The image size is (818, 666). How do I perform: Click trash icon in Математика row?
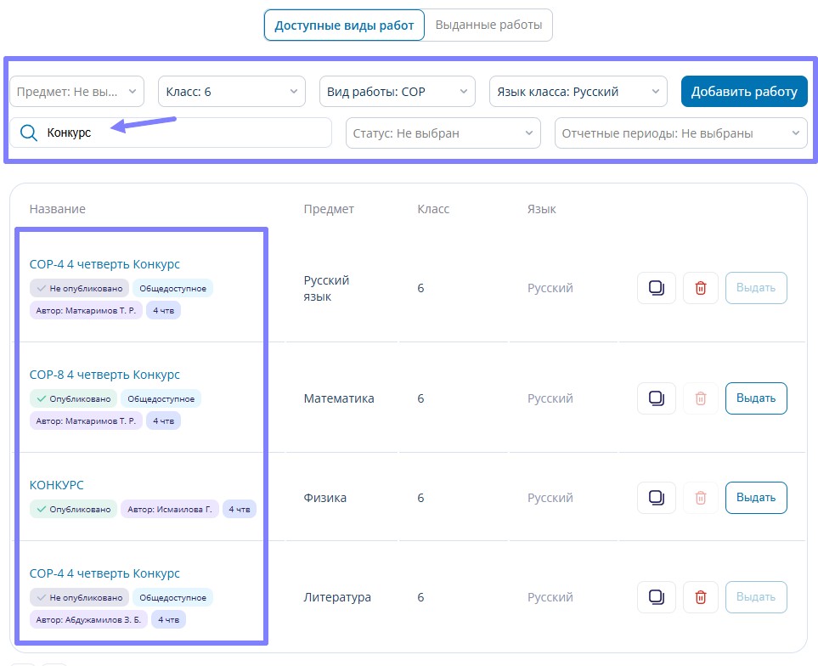pos(701,398)
